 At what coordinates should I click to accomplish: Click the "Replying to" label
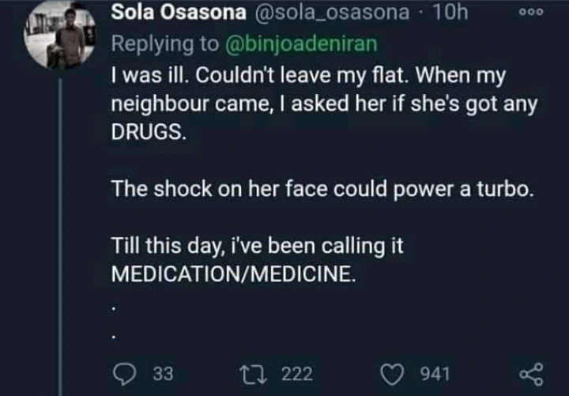click(167, 43)
